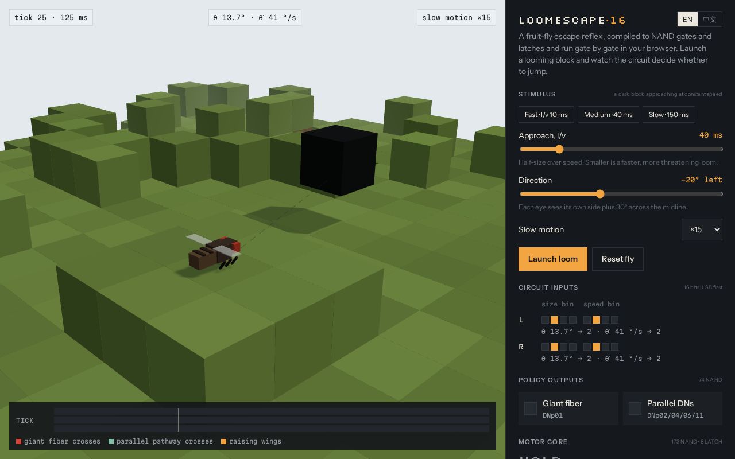Click the −20° left direction value
The image size is (735, 459).
(x=702, y=180)
